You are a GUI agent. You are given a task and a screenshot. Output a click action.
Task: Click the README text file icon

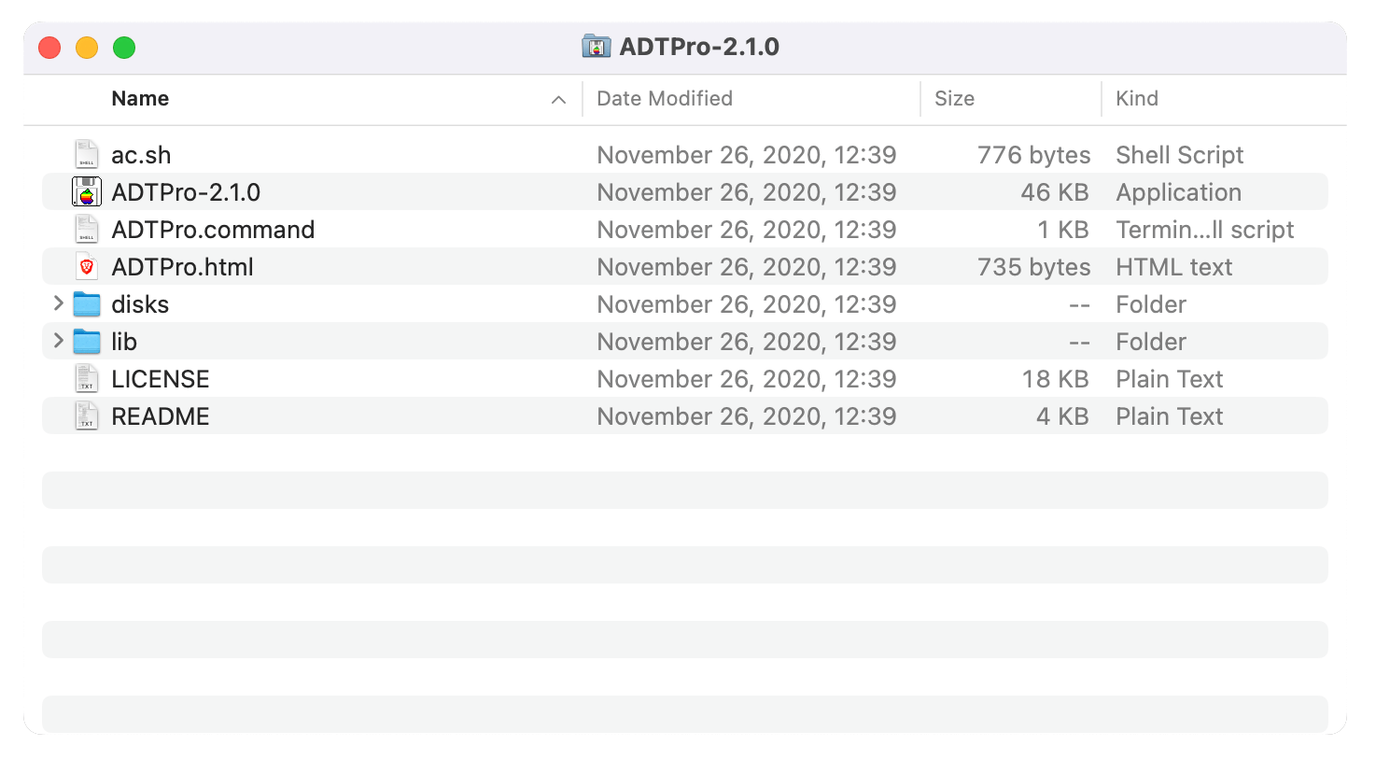pyautogui.click(x=87, y=415)
